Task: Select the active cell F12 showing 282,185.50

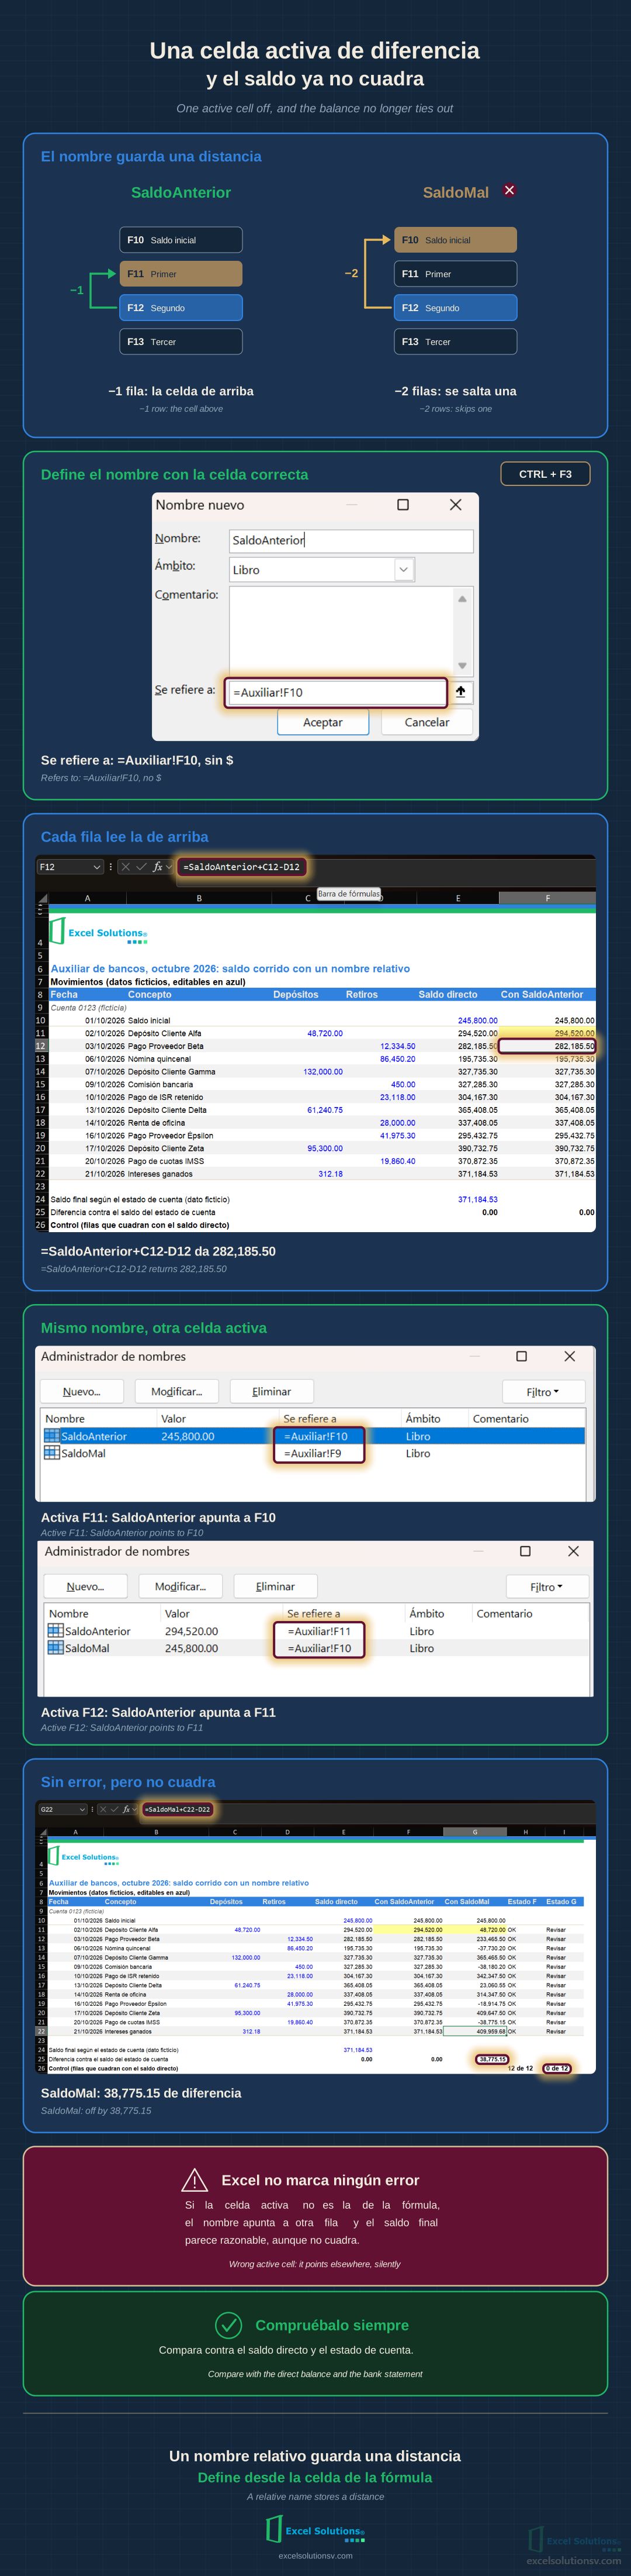Action: 547,1046
